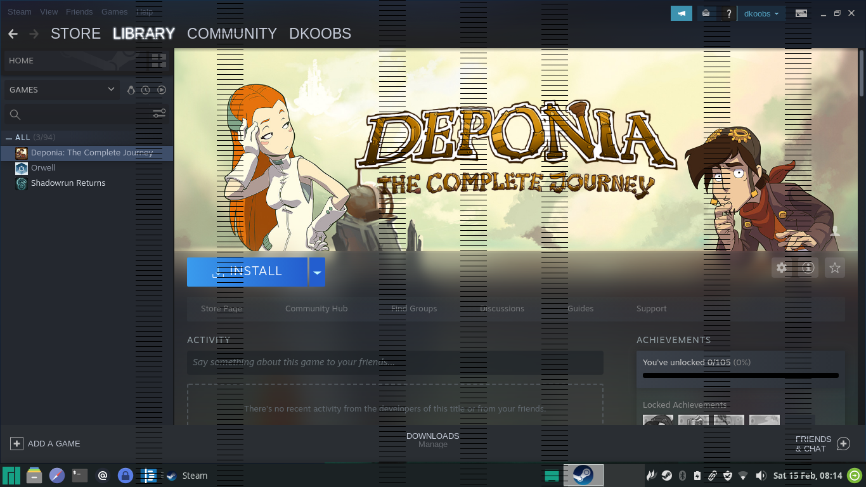
Task: Open the Steam menu
Action: pos(20,12)
